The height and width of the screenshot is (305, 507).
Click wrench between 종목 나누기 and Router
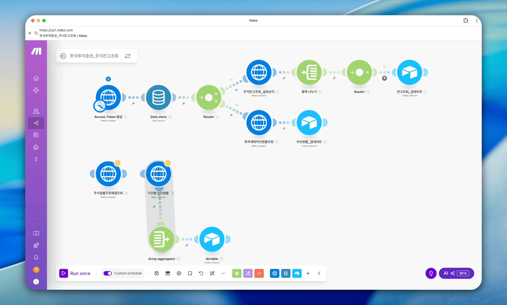[334, 78]
